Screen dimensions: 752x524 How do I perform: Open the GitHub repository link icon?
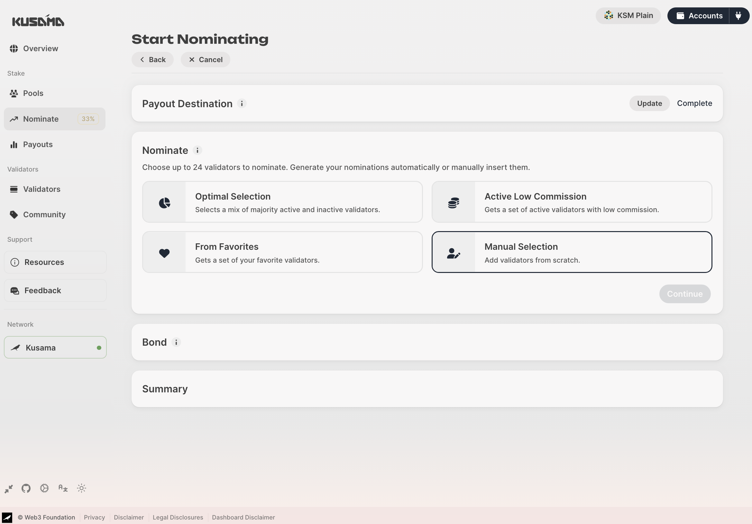(x=26, y=488)
